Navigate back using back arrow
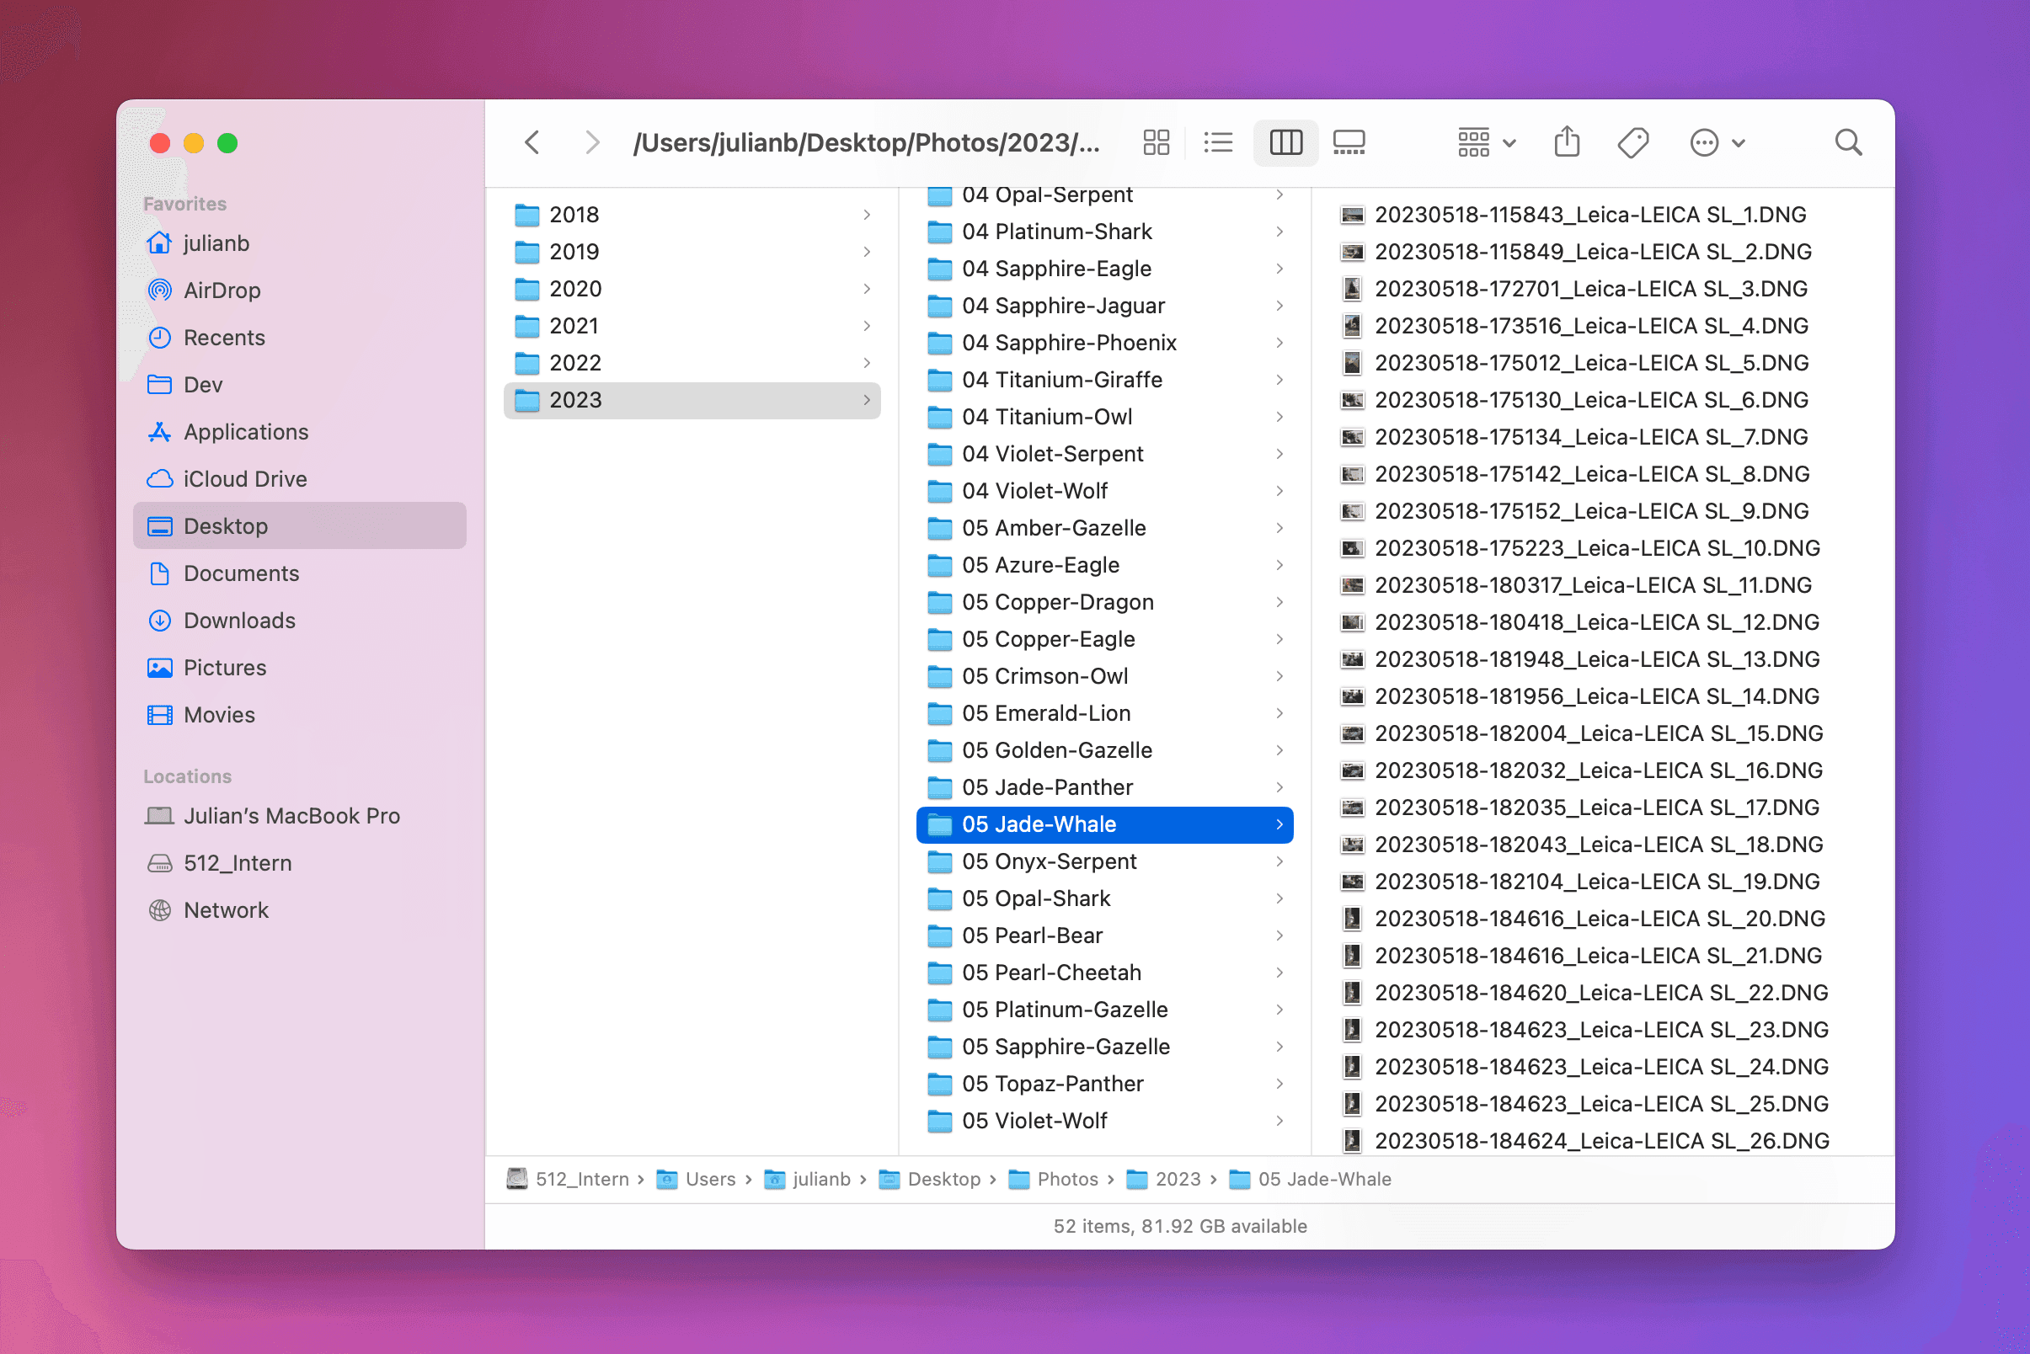Image resolution: width=2030 pixels, height=1354 pixels. pyautogui.click(x=532, y=142)
